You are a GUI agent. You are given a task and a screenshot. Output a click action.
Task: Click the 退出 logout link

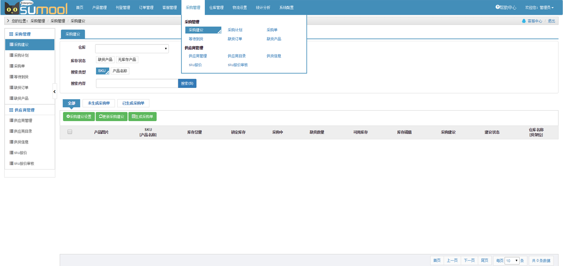[x=551, y=21]
